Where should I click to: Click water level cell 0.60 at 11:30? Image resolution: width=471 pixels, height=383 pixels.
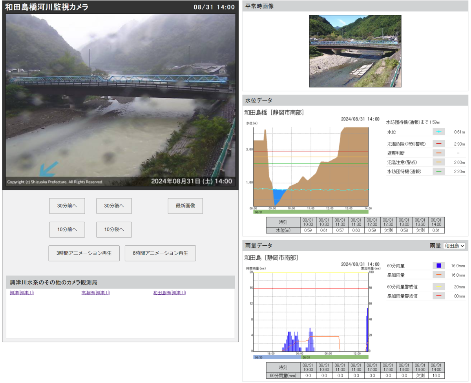click(356, 230)
